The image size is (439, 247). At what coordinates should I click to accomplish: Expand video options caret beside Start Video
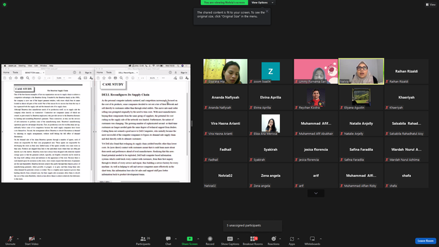coord(40,239)
